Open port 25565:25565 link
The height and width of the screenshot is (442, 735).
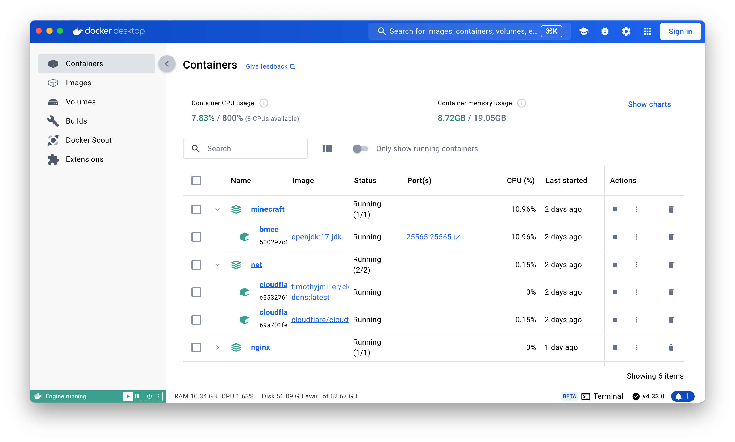433,237
